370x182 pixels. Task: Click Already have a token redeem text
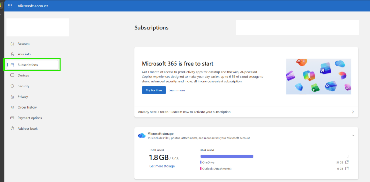pos(184,112)
